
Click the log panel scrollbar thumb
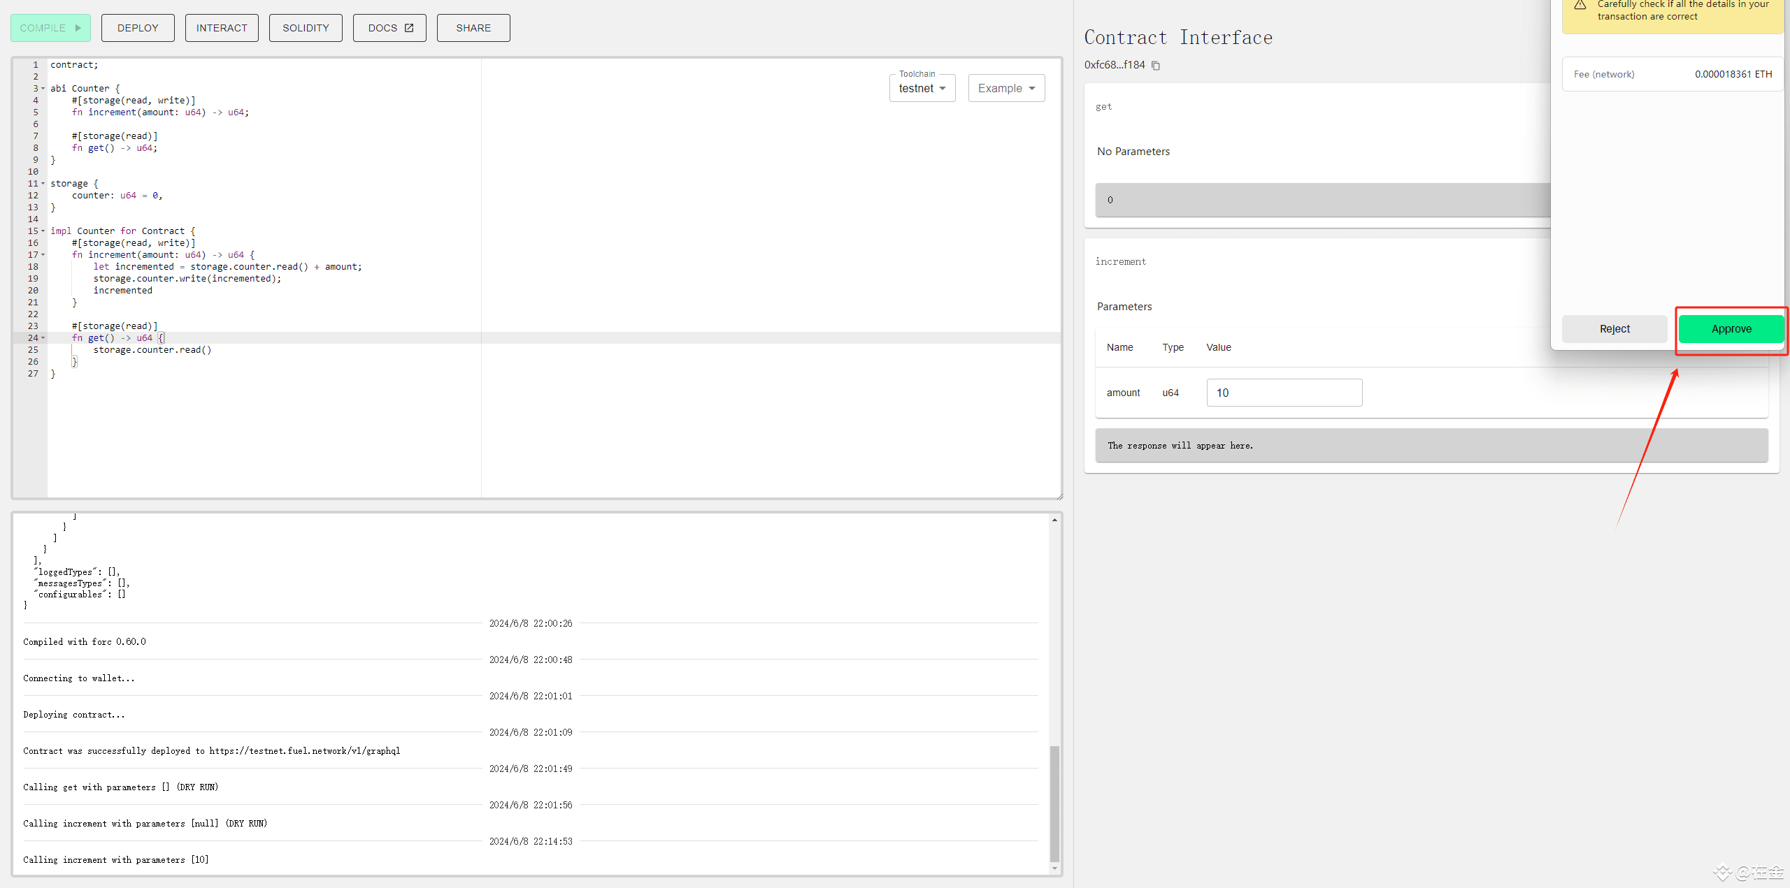point(1054,803)
